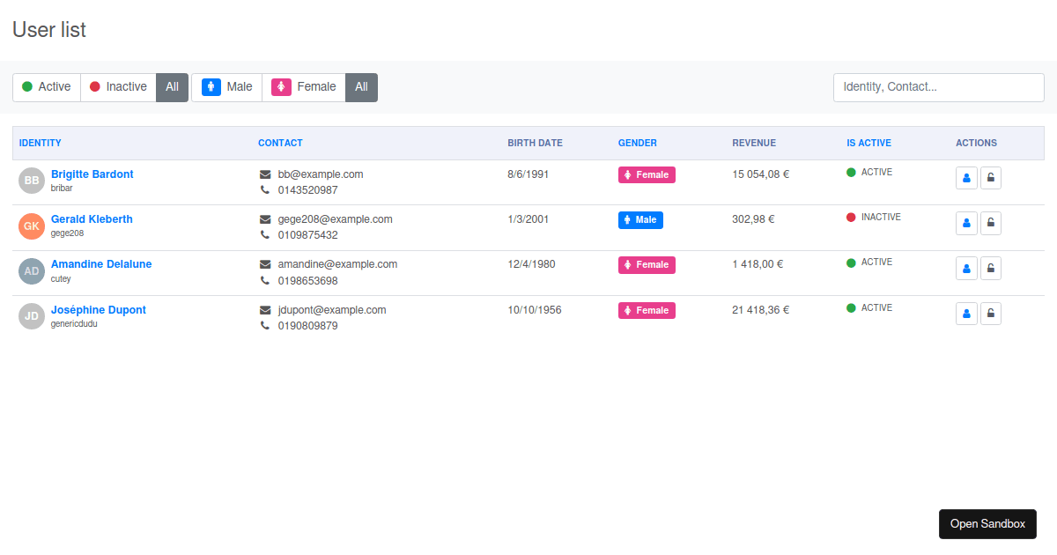The image size is (1057, 555).
Task: Click the unlock icon on Joséphine Dupont's row
Action: click(x=991, y=313)
